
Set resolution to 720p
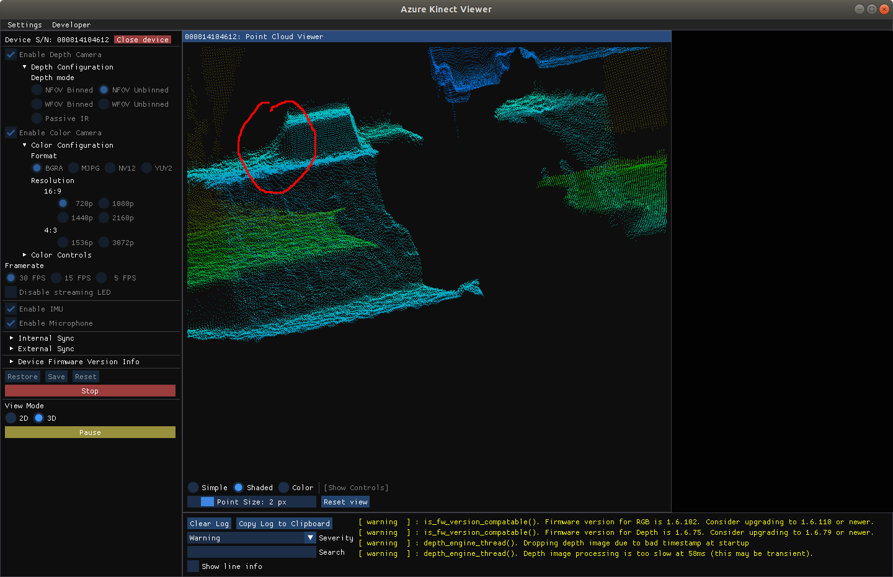pos(63,204)
